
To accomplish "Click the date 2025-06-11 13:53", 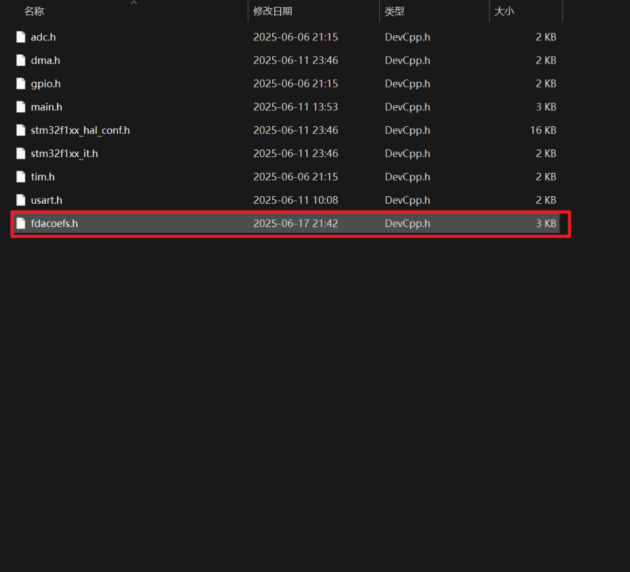I will click(x=295, y=107).
